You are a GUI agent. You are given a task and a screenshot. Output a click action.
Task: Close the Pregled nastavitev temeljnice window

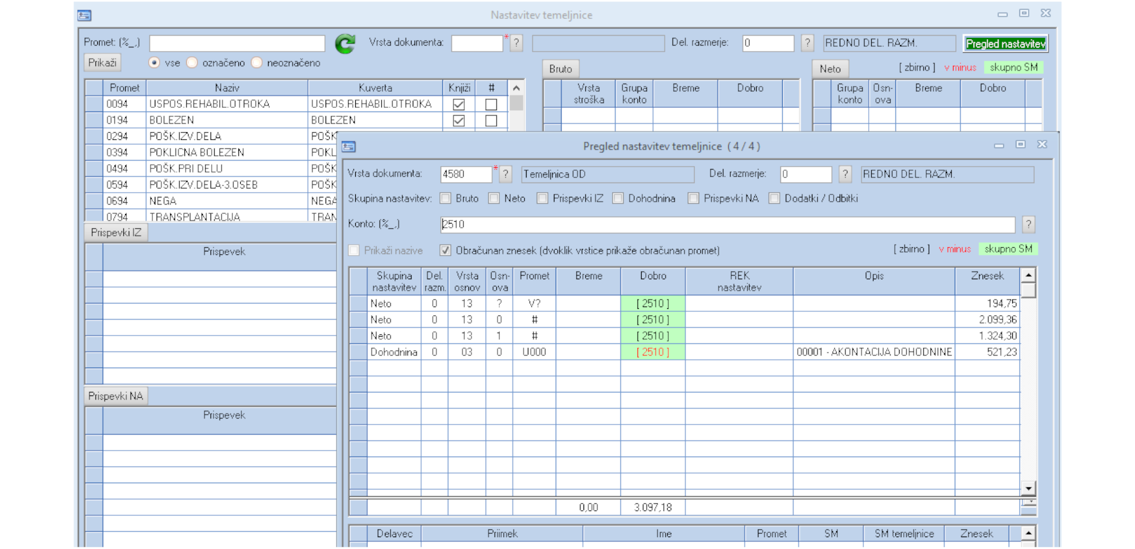coord(1042,145)
